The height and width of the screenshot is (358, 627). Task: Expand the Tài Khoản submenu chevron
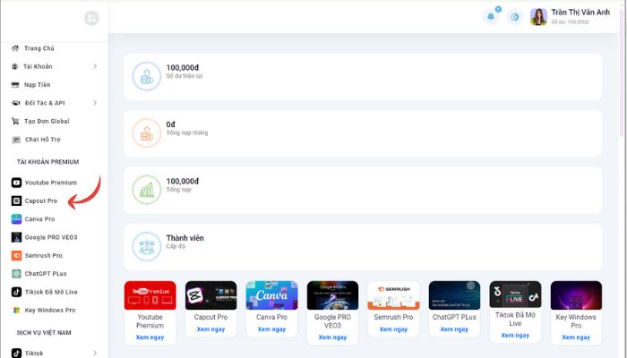point(95,66)
